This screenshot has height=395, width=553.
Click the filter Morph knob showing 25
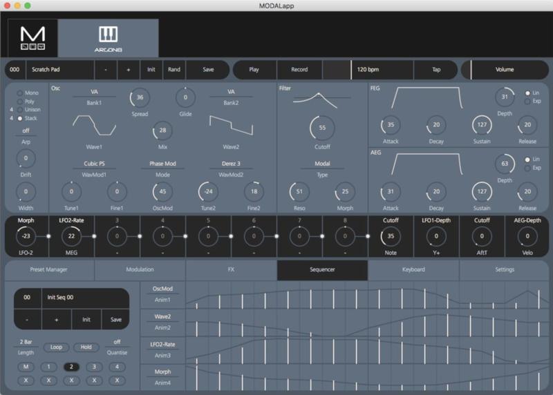click(344, 192)
